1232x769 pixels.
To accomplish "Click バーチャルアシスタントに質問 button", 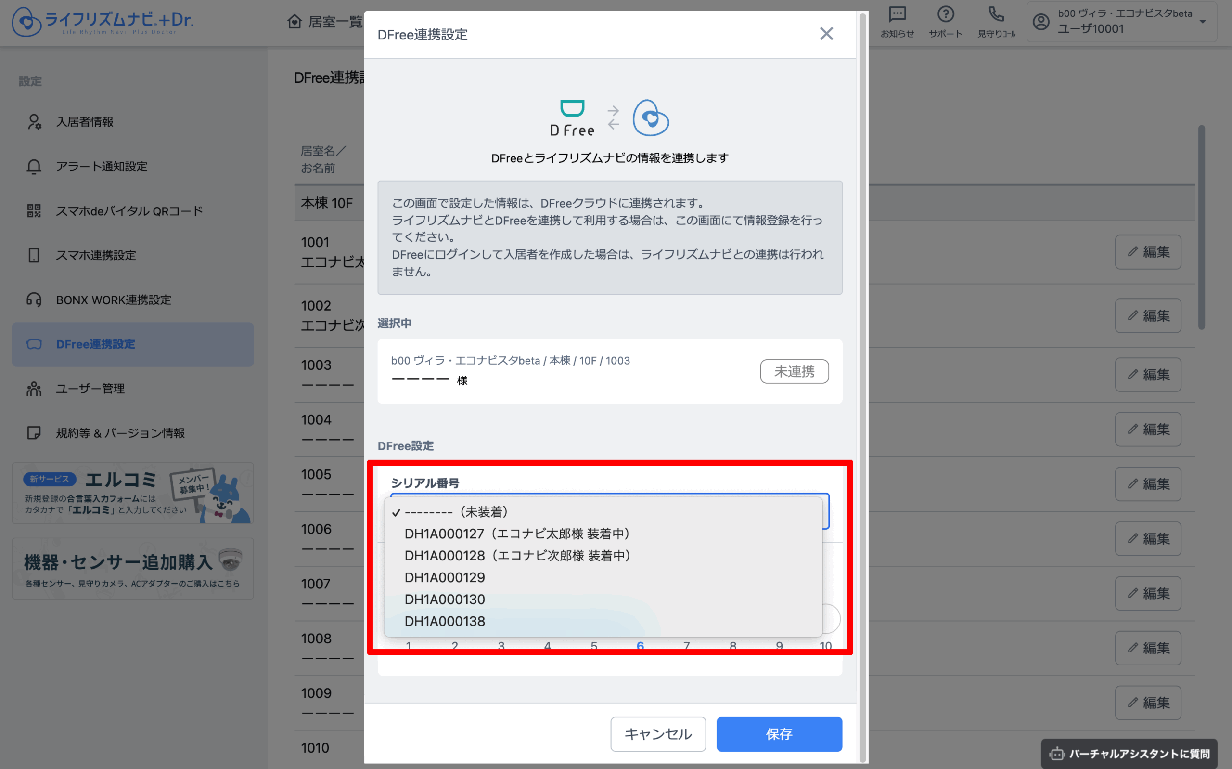I will pos(1129,753).
